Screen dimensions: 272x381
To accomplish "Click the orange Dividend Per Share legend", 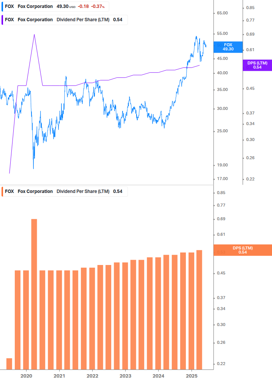I will tap(64, 191).
